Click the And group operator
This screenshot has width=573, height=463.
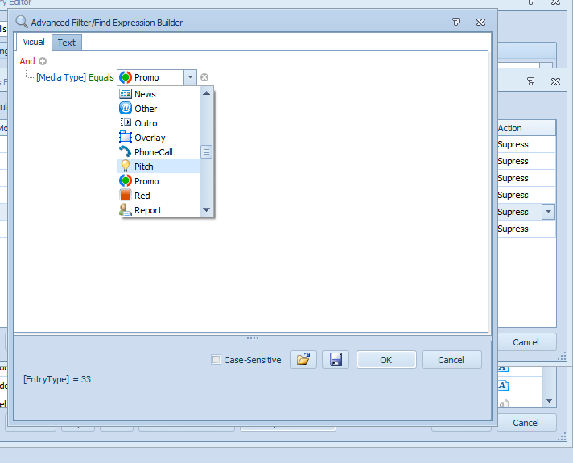[x=27, y=61]
